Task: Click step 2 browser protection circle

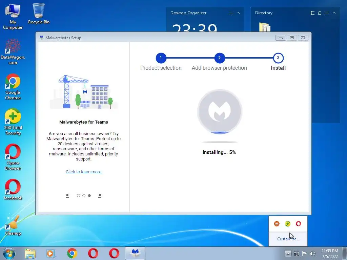Action: 219,58
